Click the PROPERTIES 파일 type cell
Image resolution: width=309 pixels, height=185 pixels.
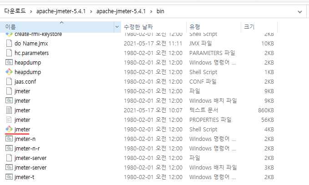210,120
